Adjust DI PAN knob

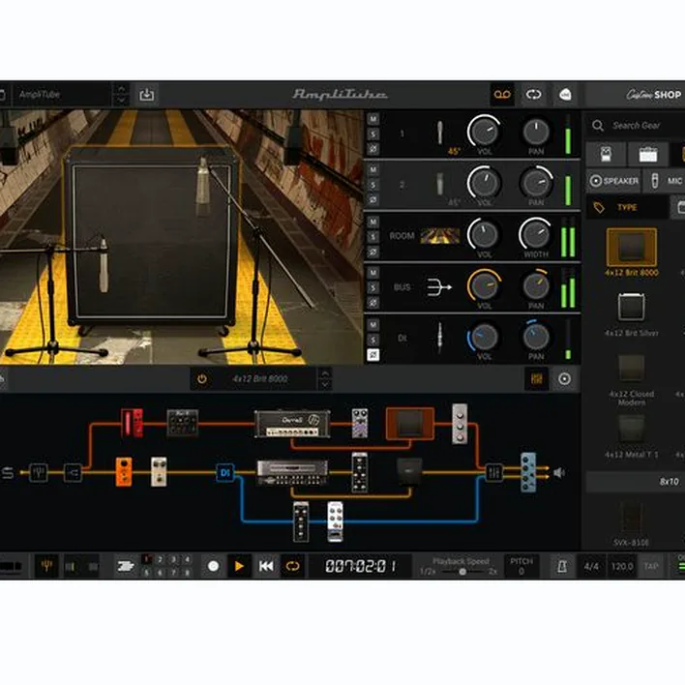tap(536, 337)
